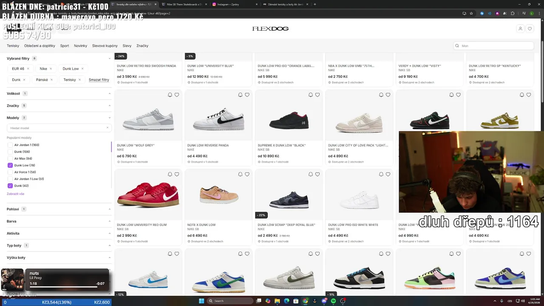Image resolution: width=544 pixels, height=306 pixels.
Task: Remove EUR 46 filter chip x
Action: pos(28,68)
